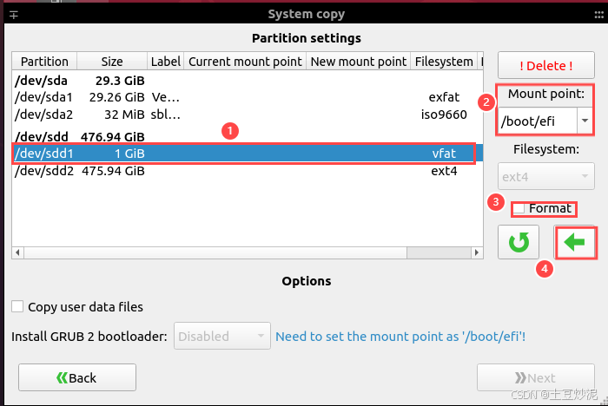
Task: Select the /dev/sda1 exfat partition row
Action: click(x=248, y=97)
